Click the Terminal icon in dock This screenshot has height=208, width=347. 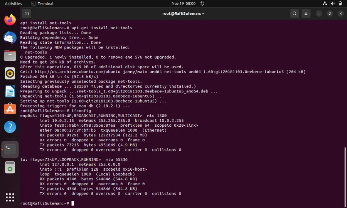click(x=10, y=149)
